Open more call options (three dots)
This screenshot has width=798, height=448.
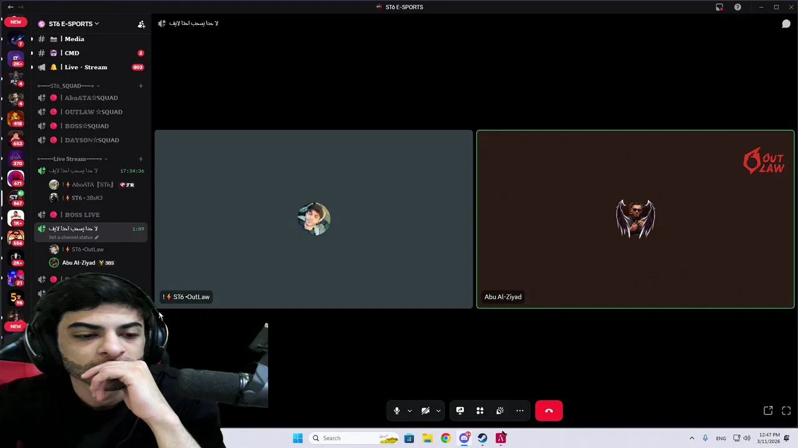tap(520, 411)
